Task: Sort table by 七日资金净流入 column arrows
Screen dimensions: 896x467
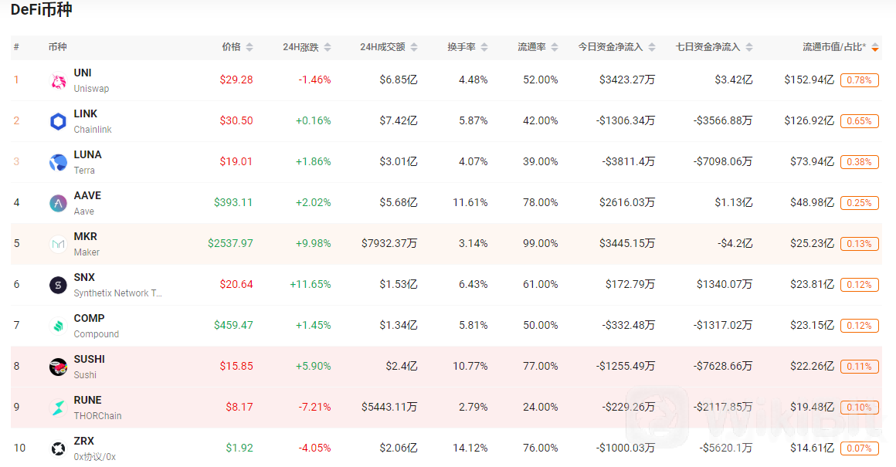Action: click(749, 47)
